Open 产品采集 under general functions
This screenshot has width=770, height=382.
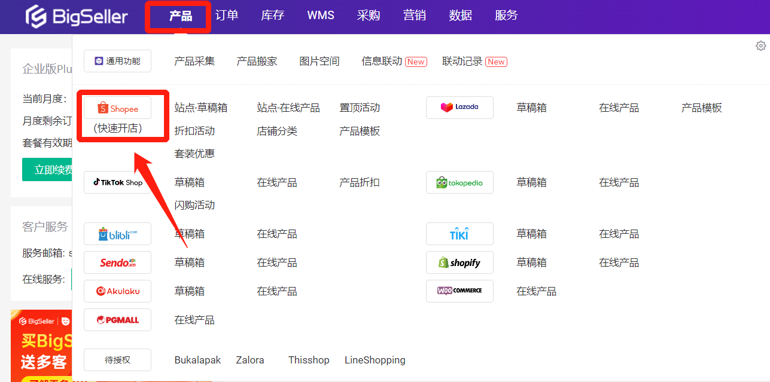[194, 61]
